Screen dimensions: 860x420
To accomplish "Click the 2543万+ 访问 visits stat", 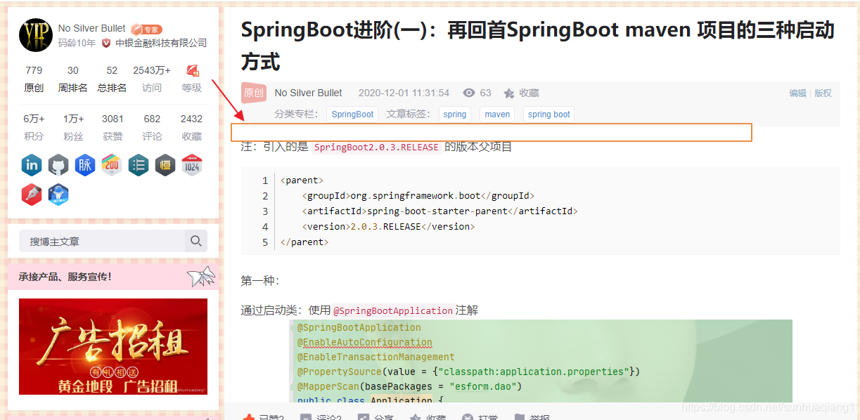I will click(x=152, y=79).
